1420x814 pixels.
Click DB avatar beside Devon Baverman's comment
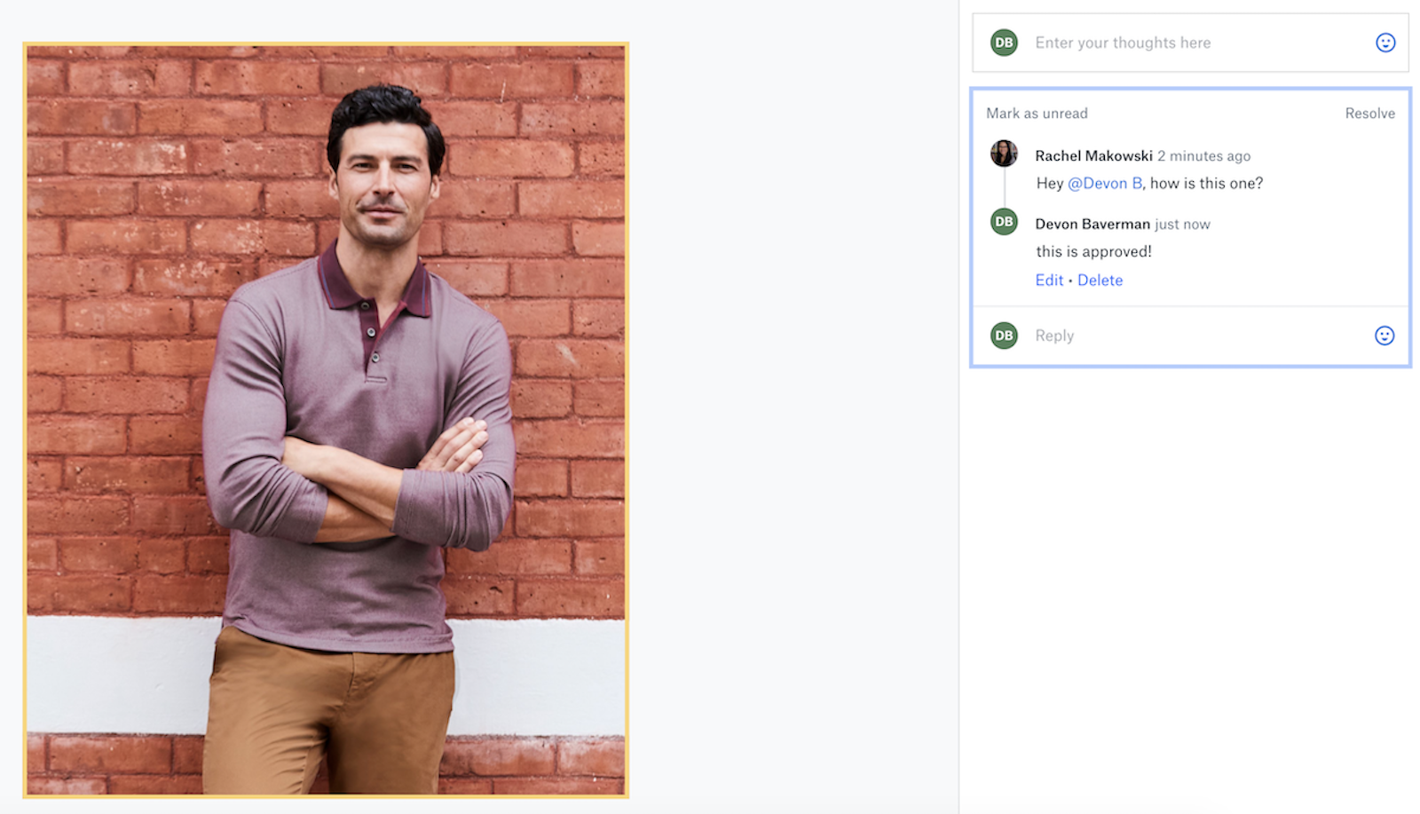[x=1004, y=222]
